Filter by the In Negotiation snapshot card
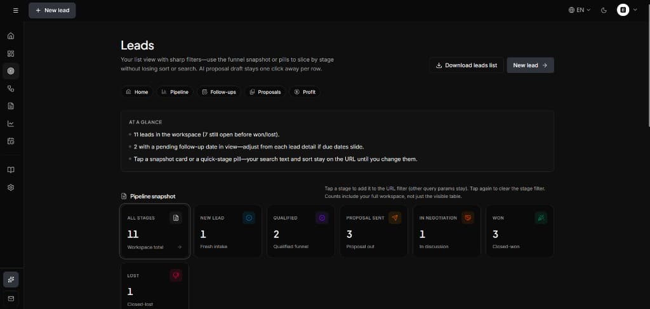Screen dimensions: 650x309 pyautogui.click(x=446, y=231)
